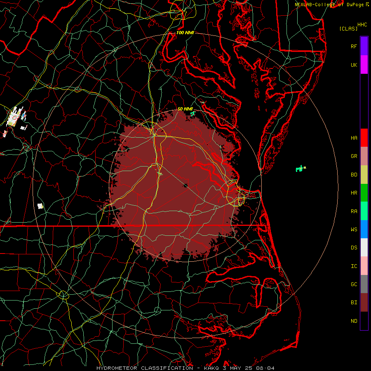
Task: Click the small green echo beside the 50 NMI label
Action: [x=193, y=114]
